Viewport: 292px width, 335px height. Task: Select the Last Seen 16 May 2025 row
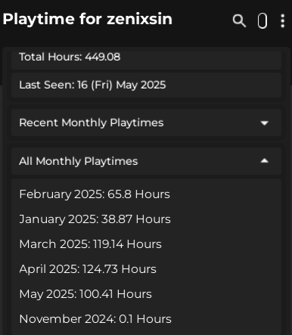[x=146, y=85]
